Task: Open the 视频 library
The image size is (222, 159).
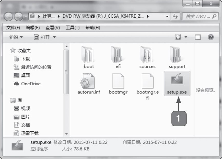Action: (22, 108)
